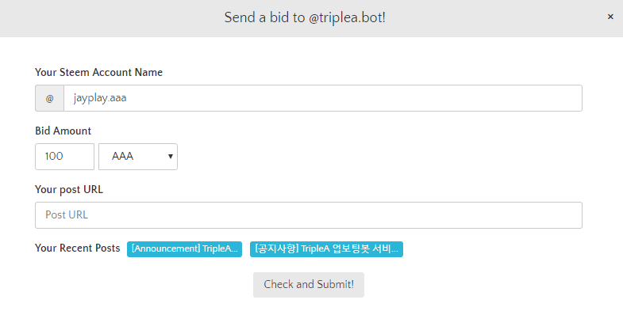Click the 'jayplay.aaa' username text
This screenshot has height=311, width=623.
pyautogui.click(x=100, y=98)
